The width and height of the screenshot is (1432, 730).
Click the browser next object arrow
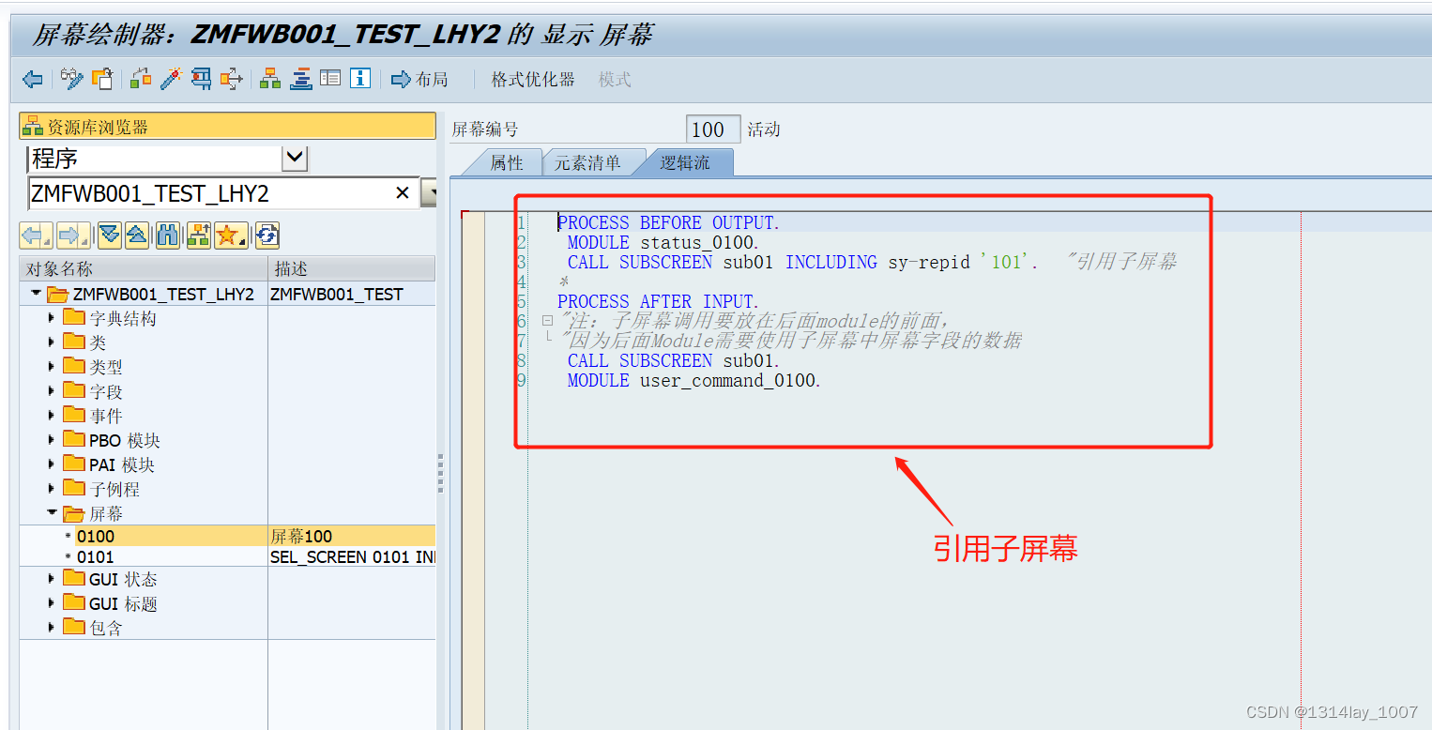click(x=73, y=236)
